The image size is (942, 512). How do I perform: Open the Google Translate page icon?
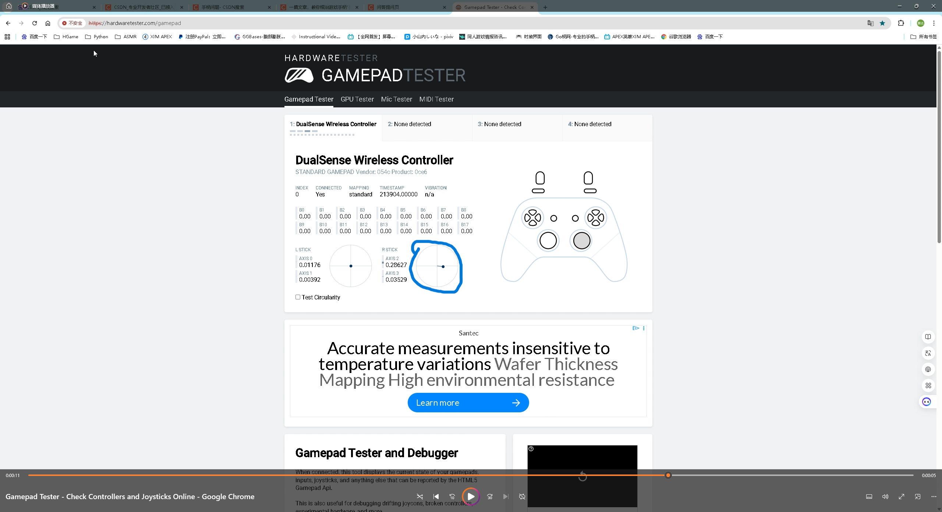click(870, 23)
